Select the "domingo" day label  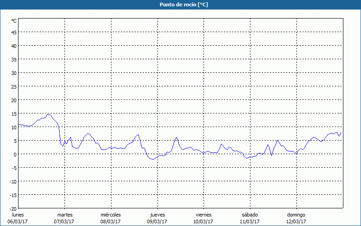pyautogui.click(x=296, y=215)
